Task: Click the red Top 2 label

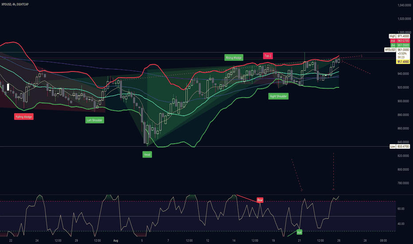Action: pyautogui.click(x=268, y=55)
